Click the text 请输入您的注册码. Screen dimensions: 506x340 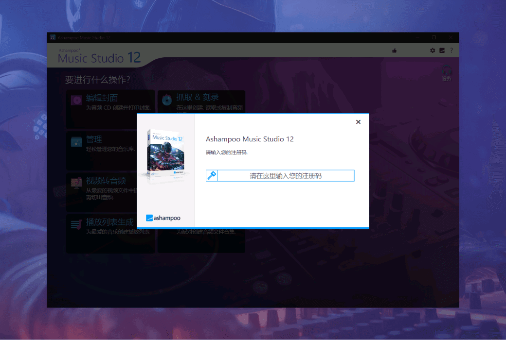click(227, 153)
